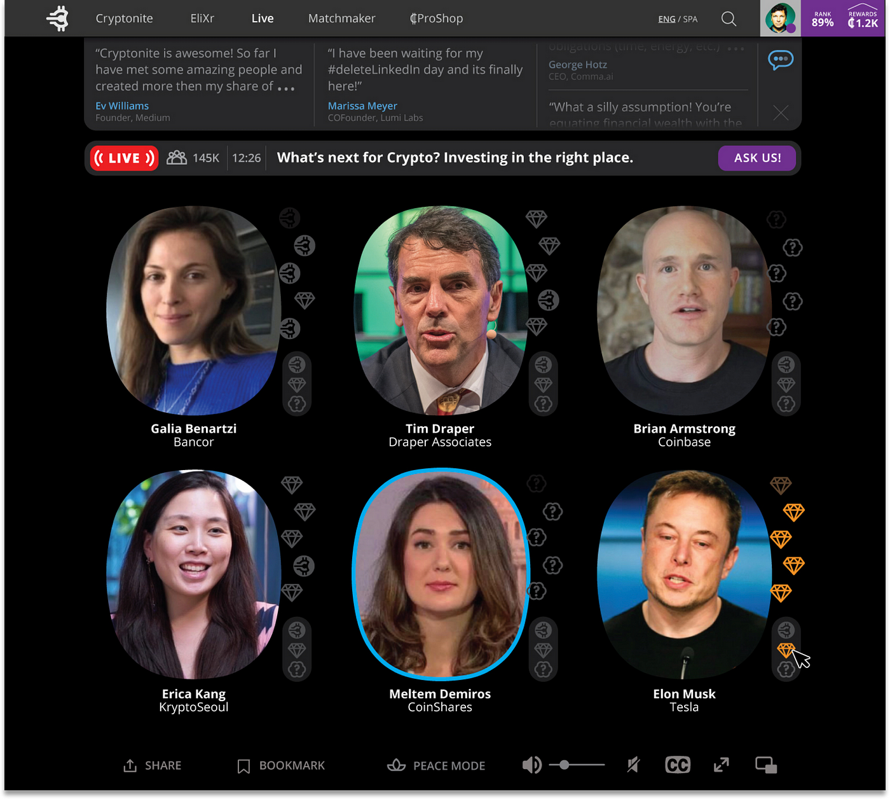Toggle closed captions CC
Screen dimensions: 890x799
point(678,765)
